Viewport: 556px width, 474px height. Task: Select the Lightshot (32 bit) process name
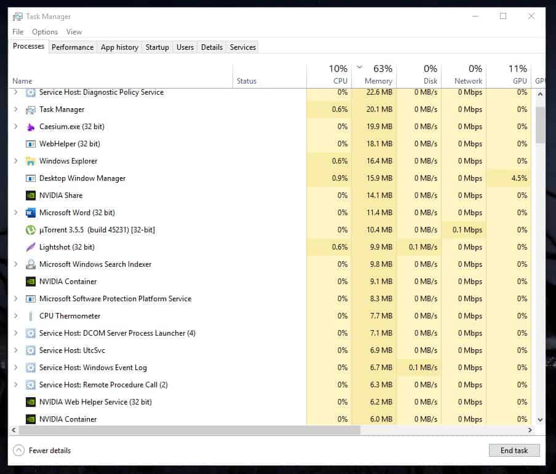click(67, 247)
